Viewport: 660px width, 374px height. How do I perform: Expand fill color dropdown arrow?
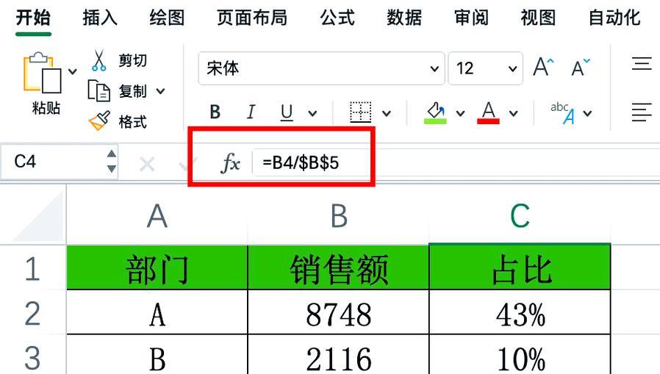461,113
